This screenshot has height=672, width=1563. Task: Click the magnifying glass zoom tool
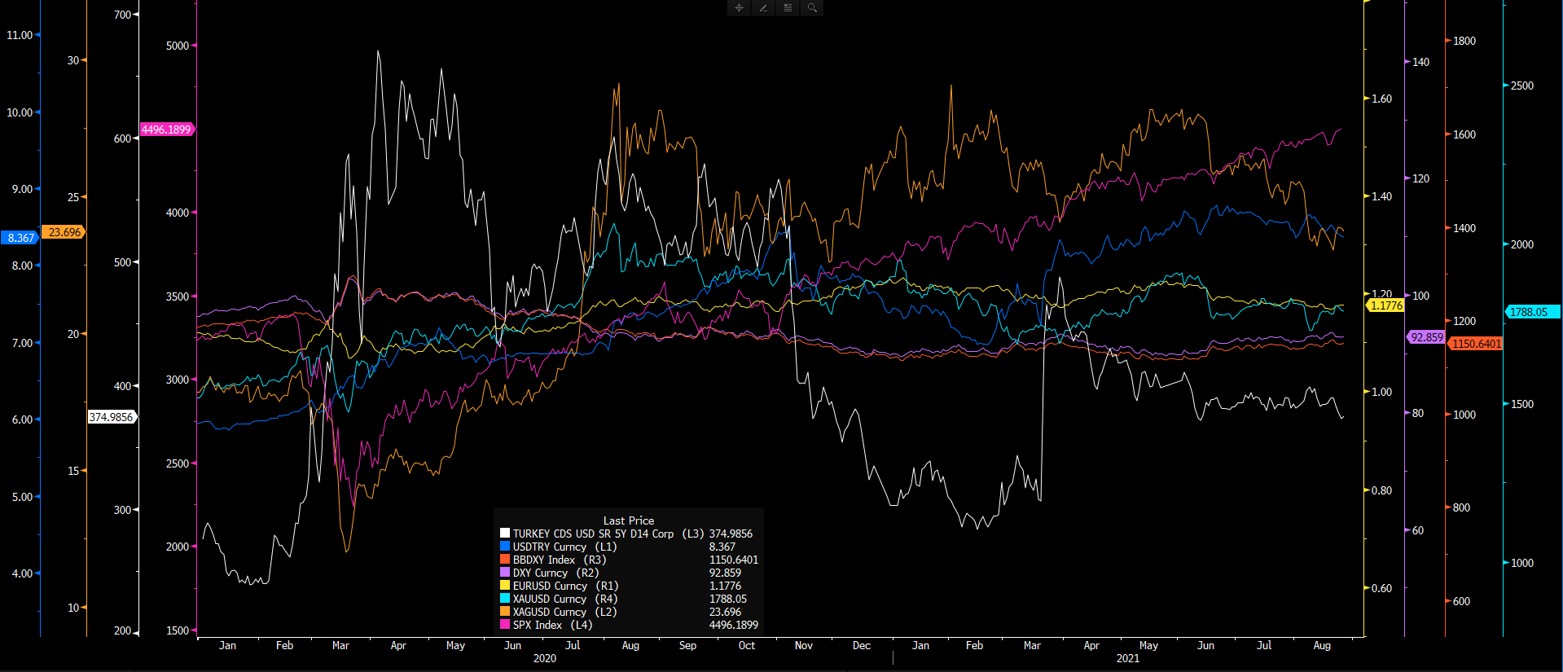[x=812, y=8]
